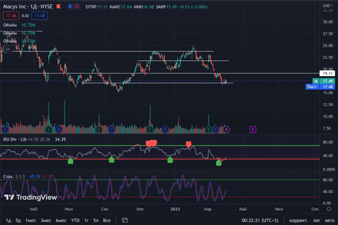Screen dimensions: 338x225
Task: Click the stochastic value 45.09
Action: click(x=35, y=176)
